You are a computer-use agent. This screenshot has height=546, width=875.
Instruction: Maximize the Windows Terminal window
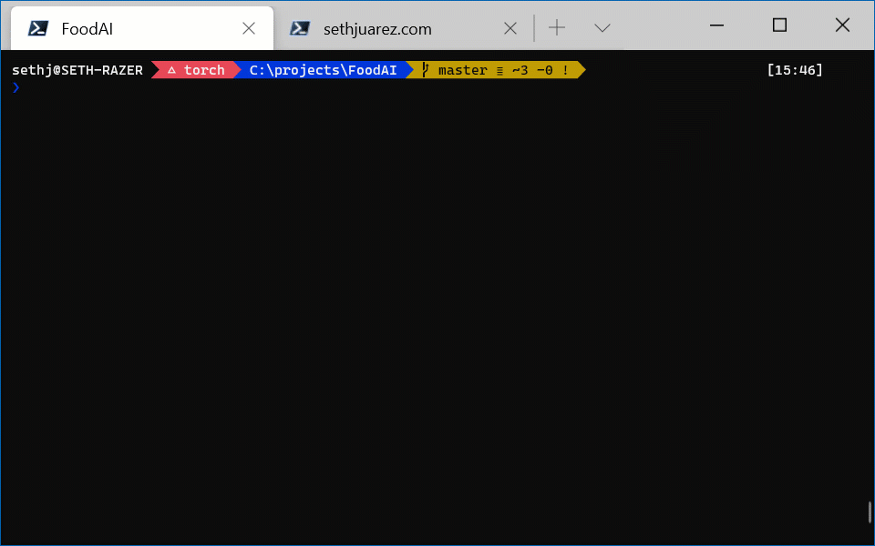coord(779,25)
